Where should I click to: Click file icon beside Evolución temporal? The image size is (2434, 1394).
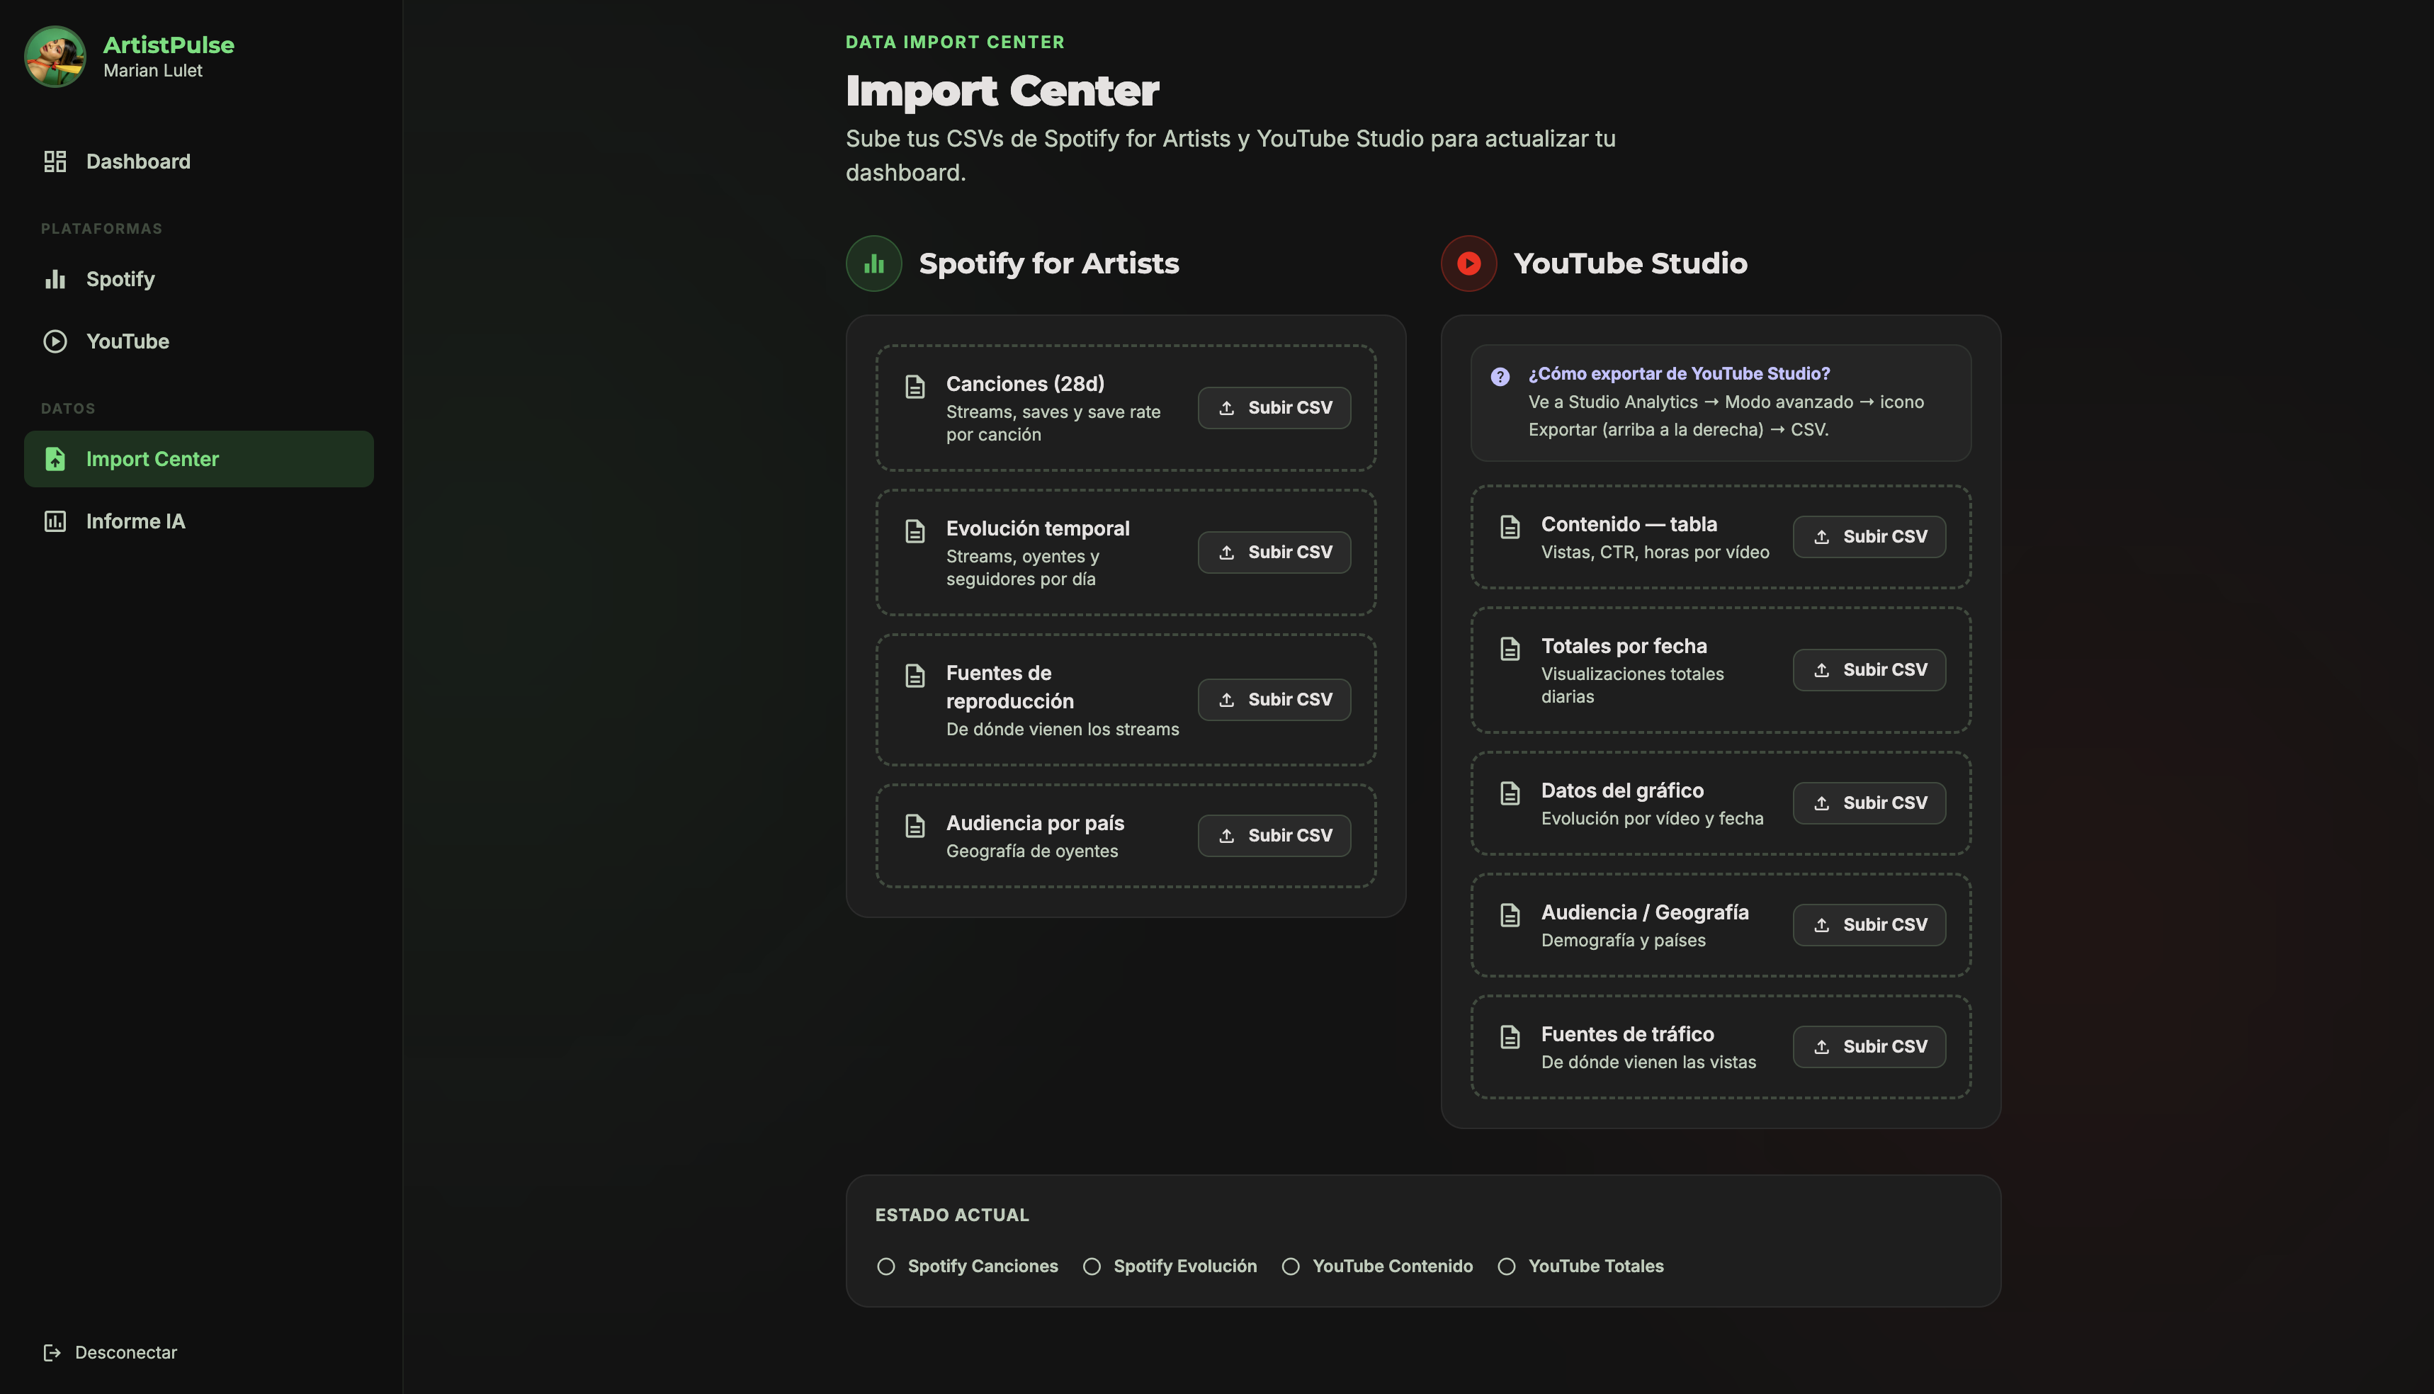click(915, 531)
